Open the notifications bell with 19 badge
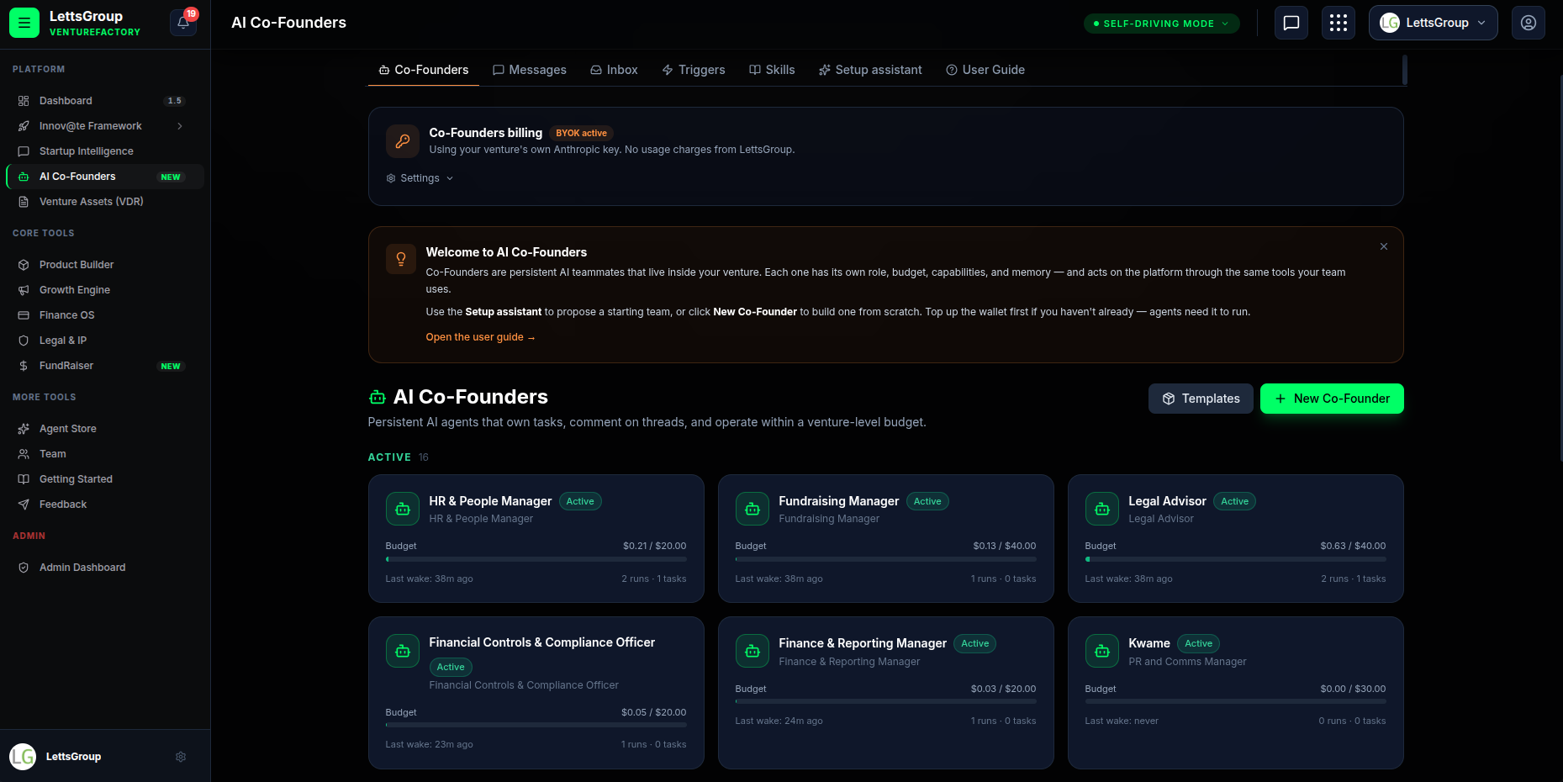This screenshot has height=782, width=1563. [x=183, y=23]
